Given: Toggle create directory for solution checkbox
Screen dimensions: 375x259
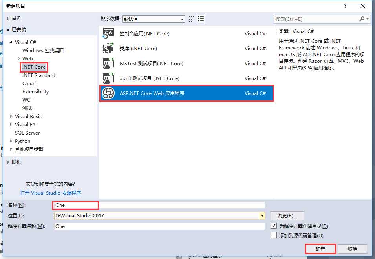Looking at the screenshot, I should click(x=274, y=226).
